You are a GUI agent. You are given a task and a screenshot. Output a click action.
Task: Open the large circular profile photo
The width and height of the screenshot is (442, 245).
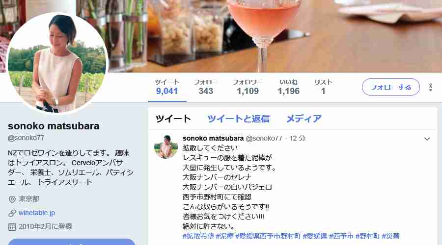tap(56, 63)
